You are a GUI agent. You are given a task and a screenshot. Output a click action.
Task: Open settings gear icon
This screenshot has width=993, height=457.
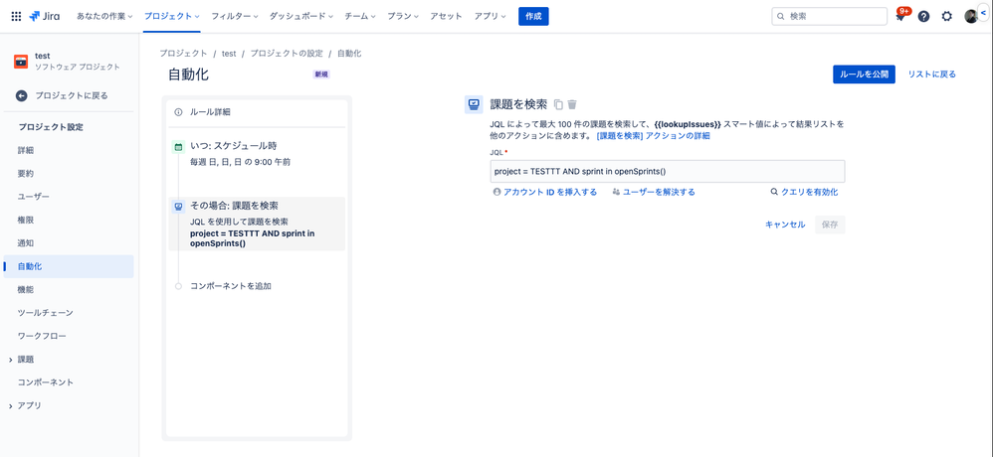pyautogui.click(x=947, y=17)
